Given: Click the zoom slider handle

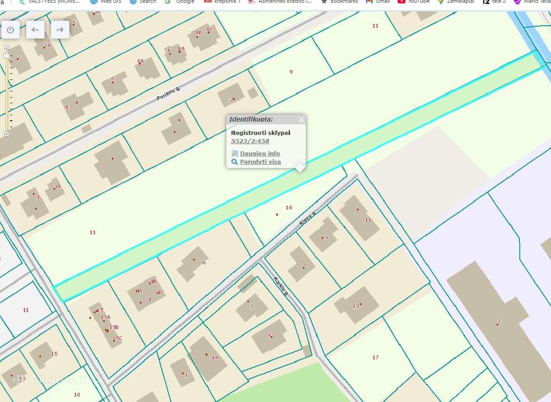Looking at the screenshot, I should coord(6,56).
